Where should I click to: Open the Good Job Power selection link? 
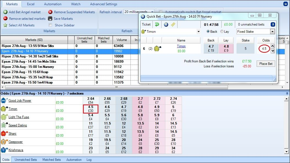(20, 101)
